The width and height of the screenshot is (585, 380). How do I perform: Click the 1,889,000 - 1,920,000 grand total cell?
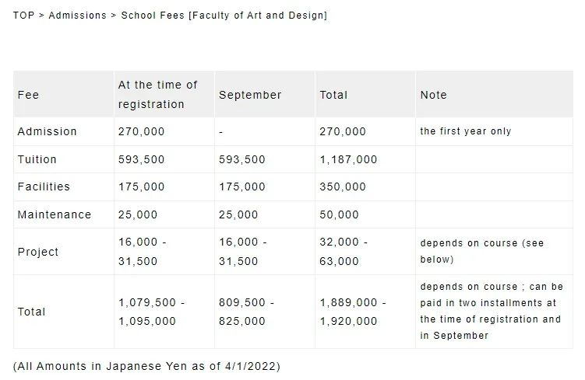pyautogui.click(x=353, y=312)
